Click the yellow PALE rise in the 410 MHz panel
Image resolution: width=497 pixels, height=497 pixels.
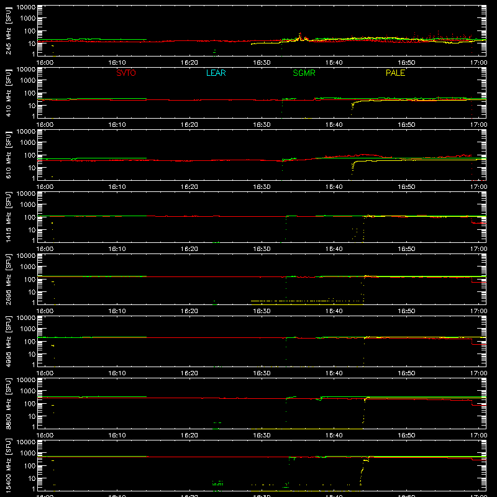353,107
